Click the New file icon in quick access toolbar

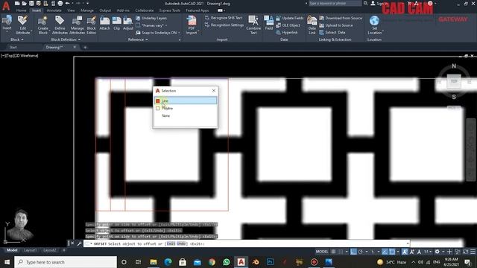click(17, 3)
